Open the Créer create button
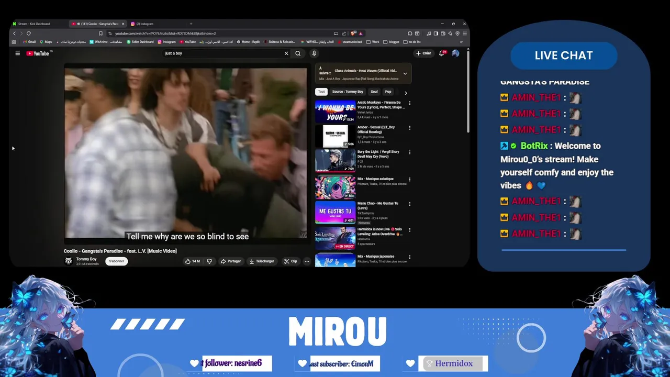The height and width of the screenshot is (377, 670). (423, 53)
